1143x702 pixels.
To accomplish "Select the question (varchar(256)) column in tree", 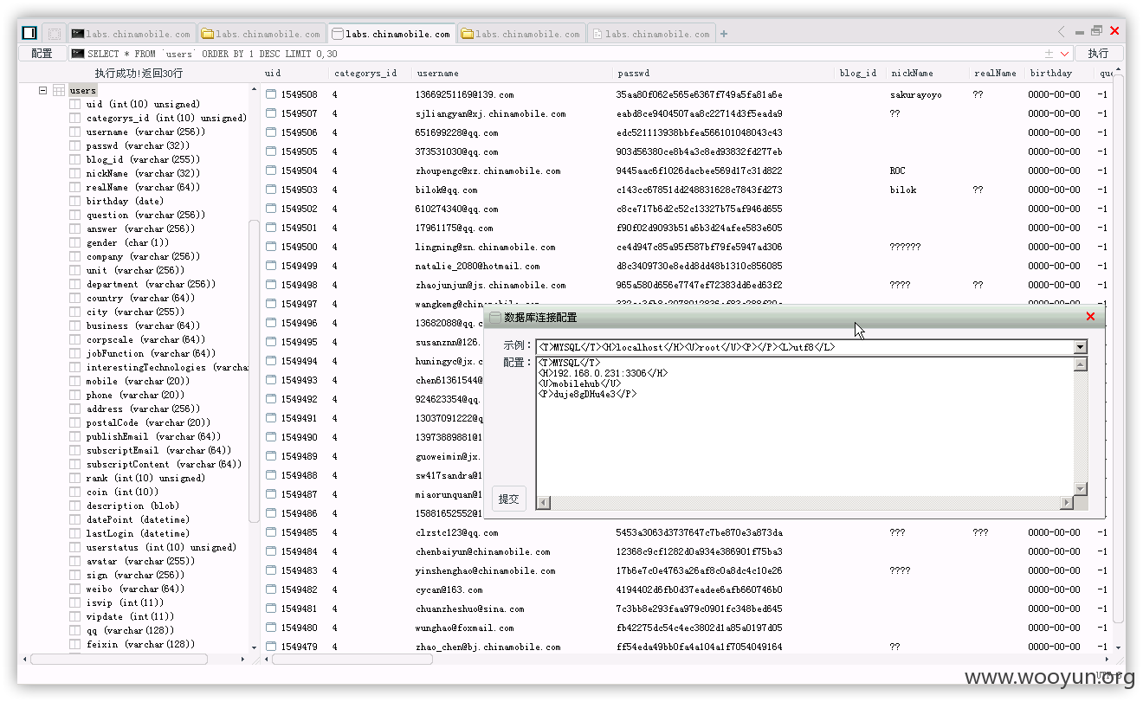I will 144,215.
